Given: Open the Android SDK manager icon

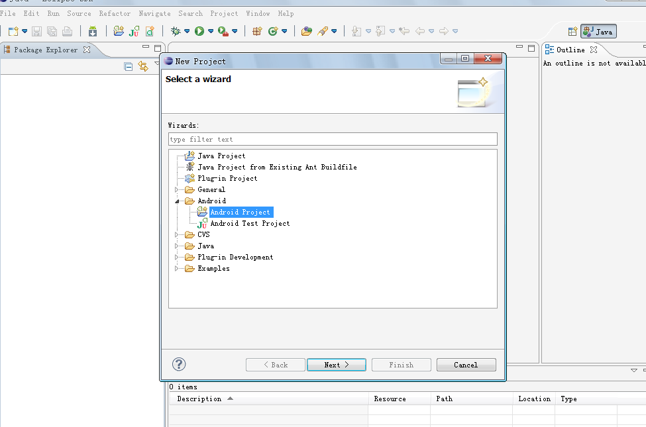Looking at the screenshot, I should (x=93, y=31).
